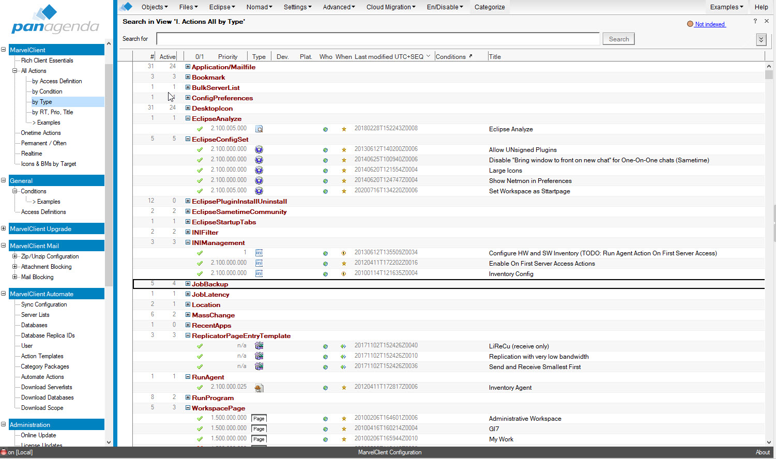Expand the Application/Mailfile category

[x=188, y=67]
